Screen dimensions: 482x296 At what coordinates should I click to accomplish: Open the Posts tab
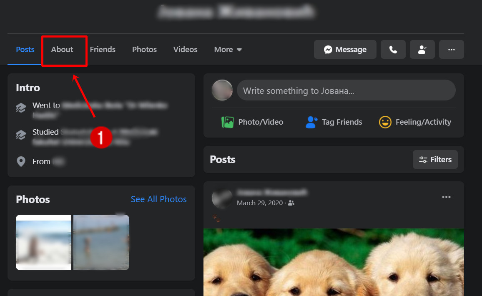[25, 50]
